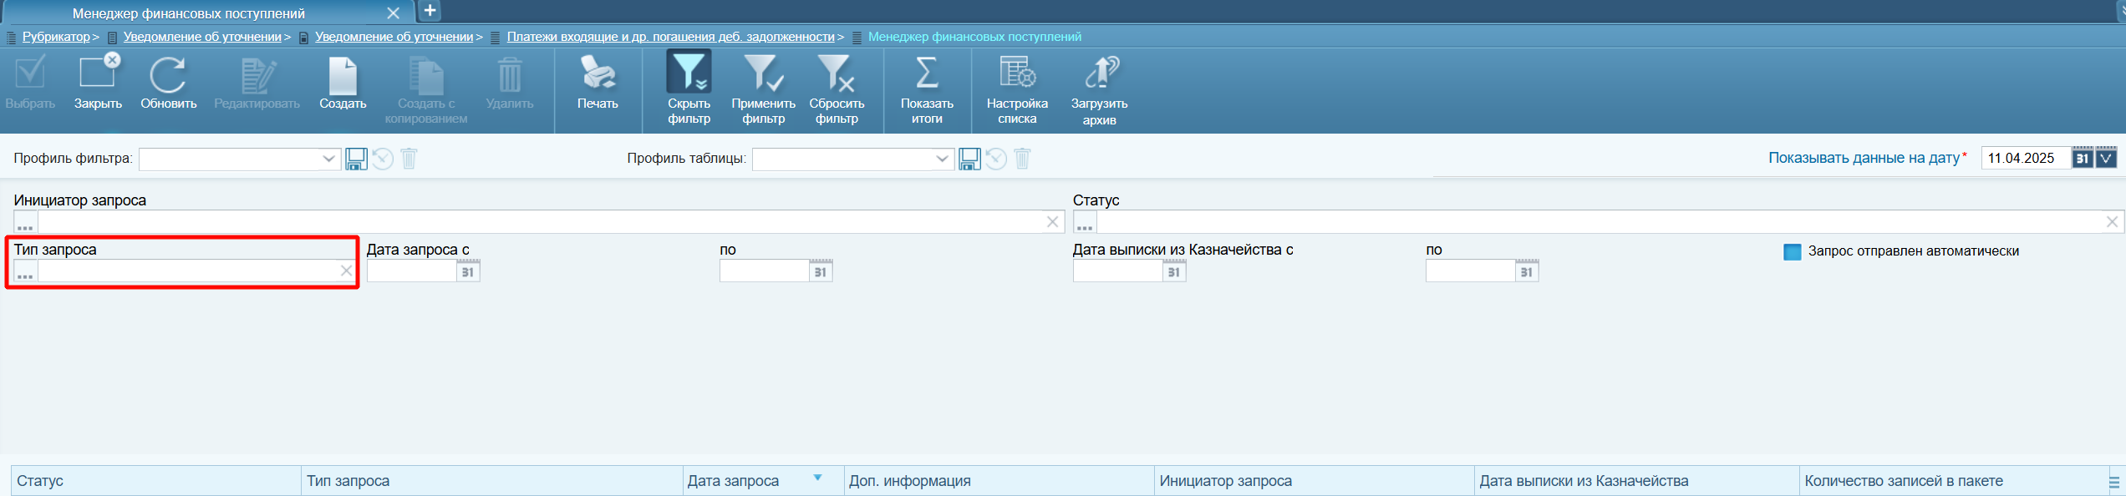2126x496 pixels.
Task: Click the Инициатор запроса ellipsis selector
Action: coord(25,223)
